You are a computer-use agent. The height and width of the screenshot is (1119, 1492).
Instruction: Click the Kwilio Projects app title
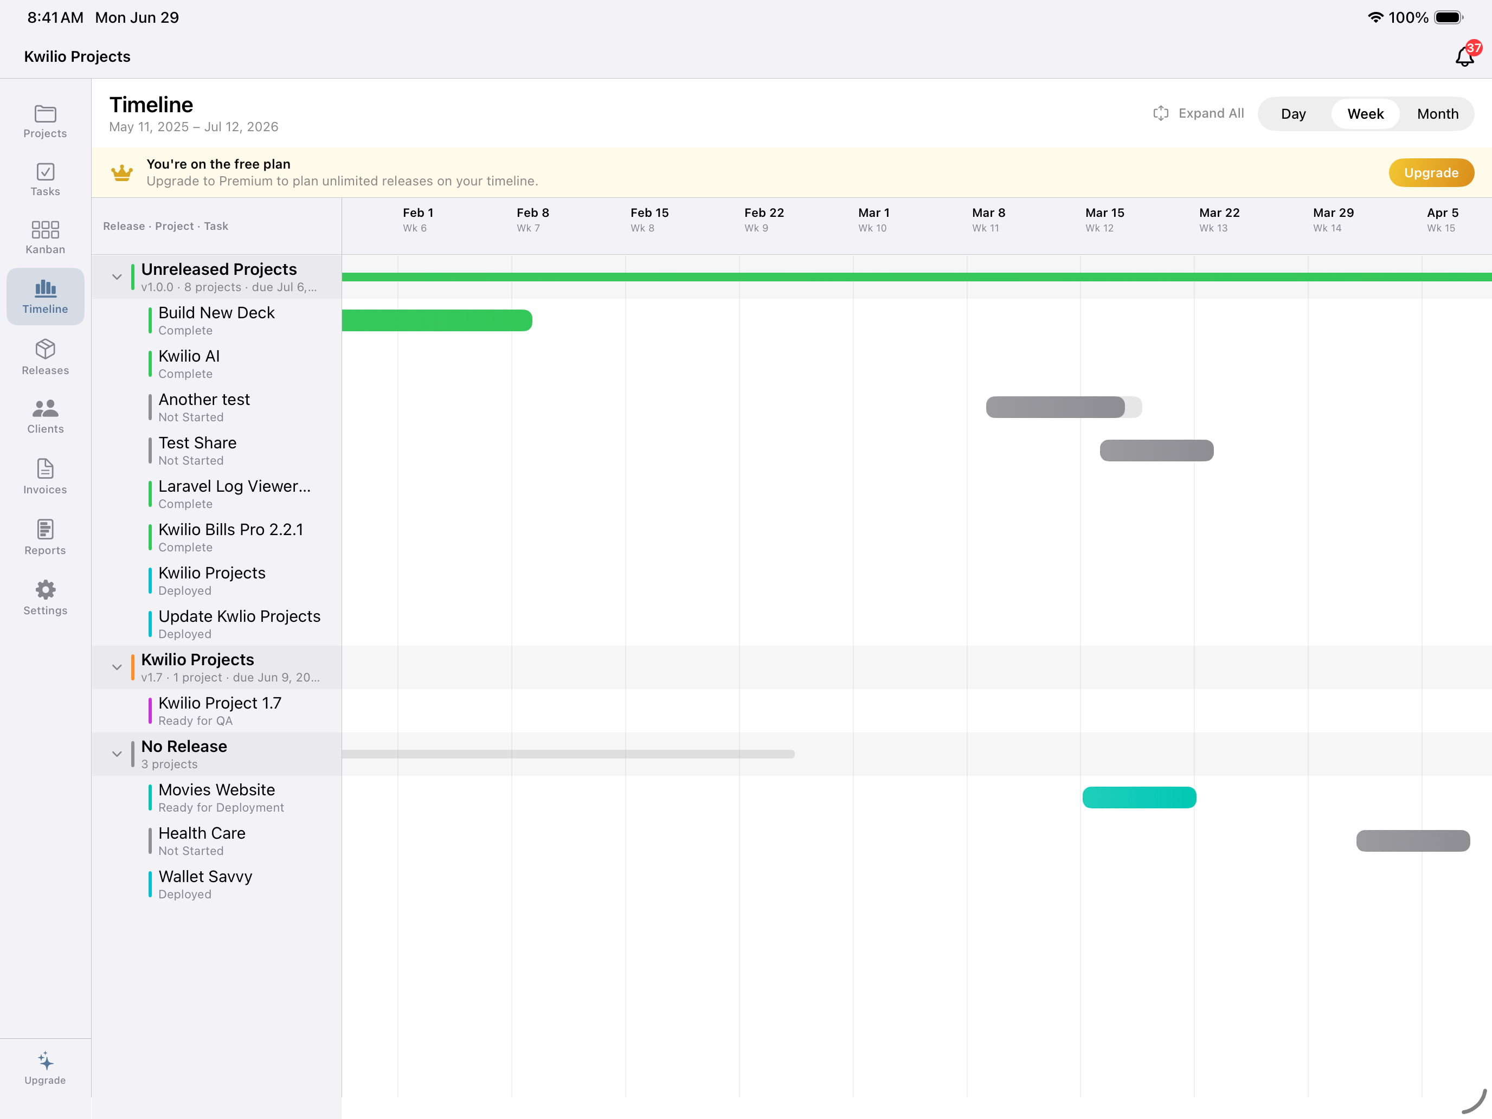pyautogui.click(x=77, y=56)
